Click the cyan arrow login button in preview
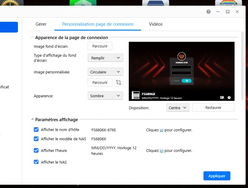This screenshot has height=188, width=248. pyautogui.click(x=186, y=81)
